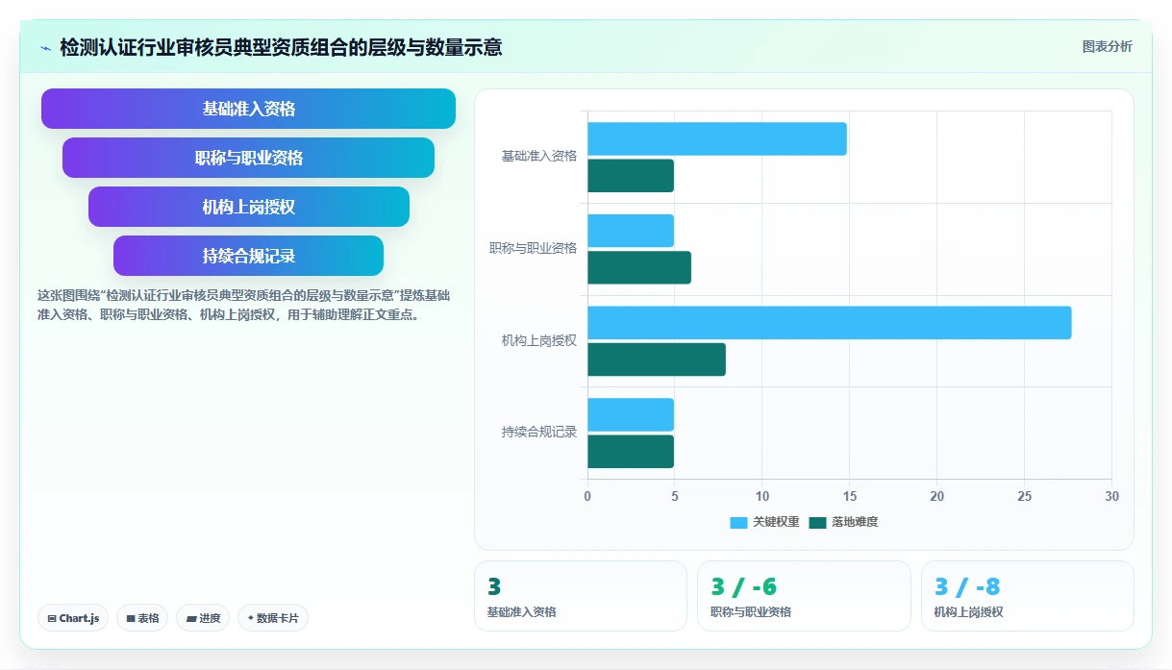
Task: Click the 图表分析 label in header
Action: [1107, 46]
